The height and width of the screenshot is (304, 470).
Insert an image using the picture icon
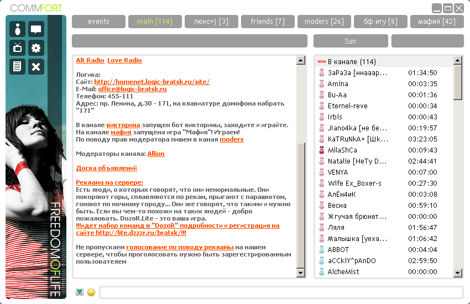pos(80,292)
